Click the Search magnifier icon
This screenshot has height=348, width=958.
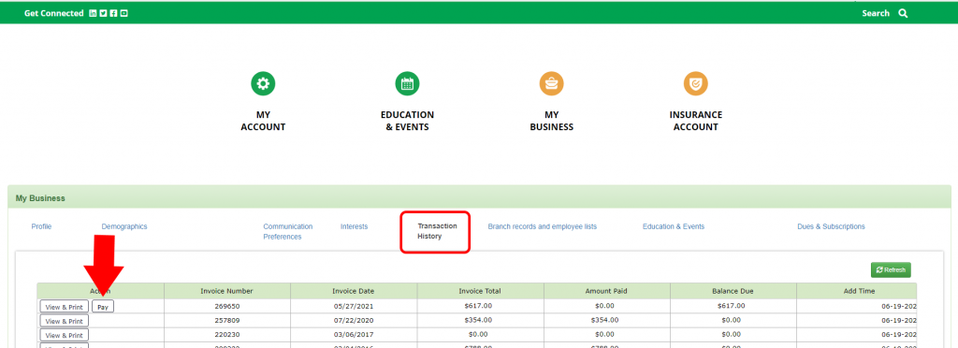tap(903, 13)
